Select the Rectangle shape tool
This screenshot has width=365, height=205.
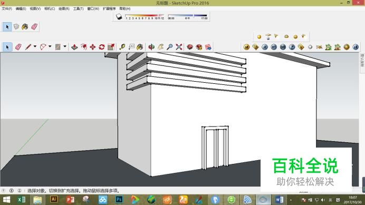pos(57,47)
